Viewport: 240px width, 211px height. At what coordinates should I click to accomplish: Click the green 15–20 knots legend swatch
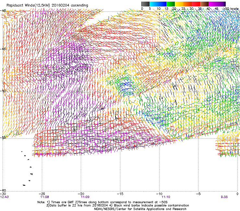tap(171, 4)
